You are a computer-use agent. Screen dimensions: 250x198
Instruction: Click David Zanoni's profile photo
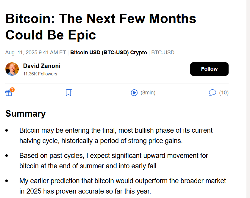(12, 69)
